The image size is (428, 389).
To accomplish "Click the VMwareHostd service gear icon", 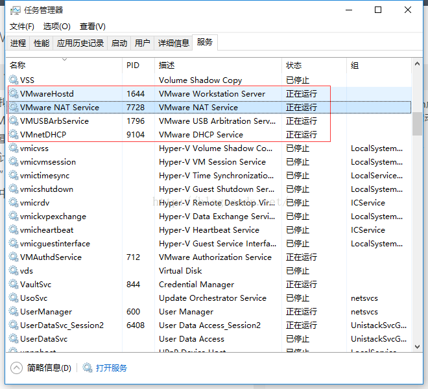I will point(14,93).
